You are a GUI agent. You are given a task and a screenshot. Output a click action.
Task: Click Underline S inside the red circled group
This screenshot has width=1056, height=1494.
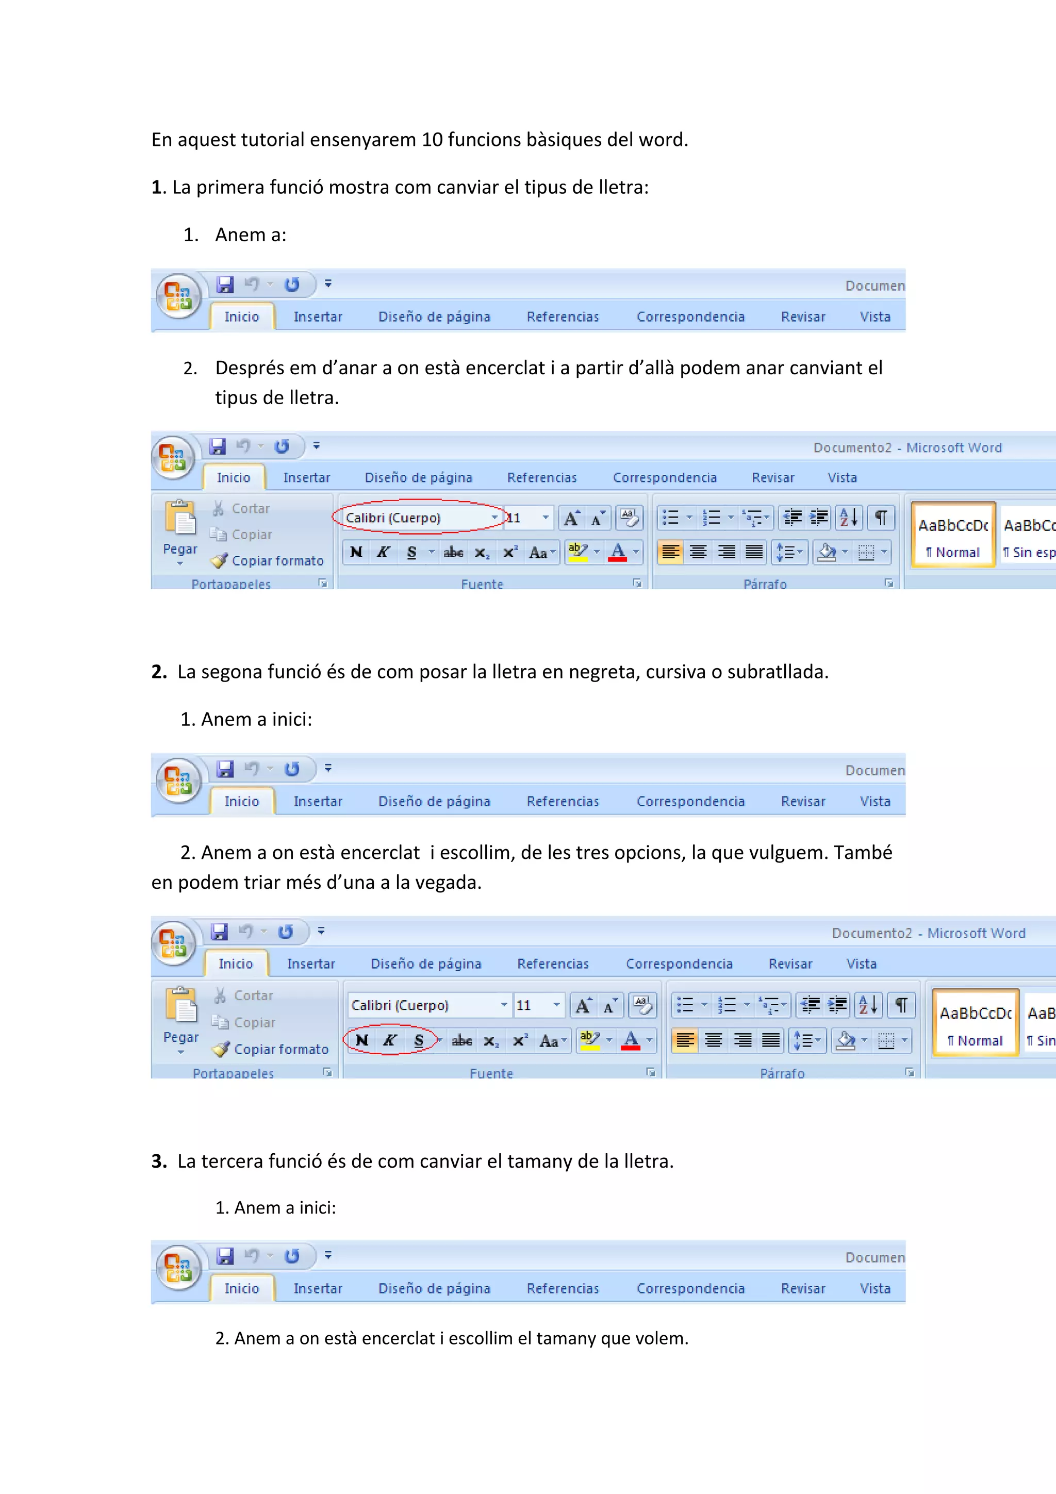[419, 1040]
